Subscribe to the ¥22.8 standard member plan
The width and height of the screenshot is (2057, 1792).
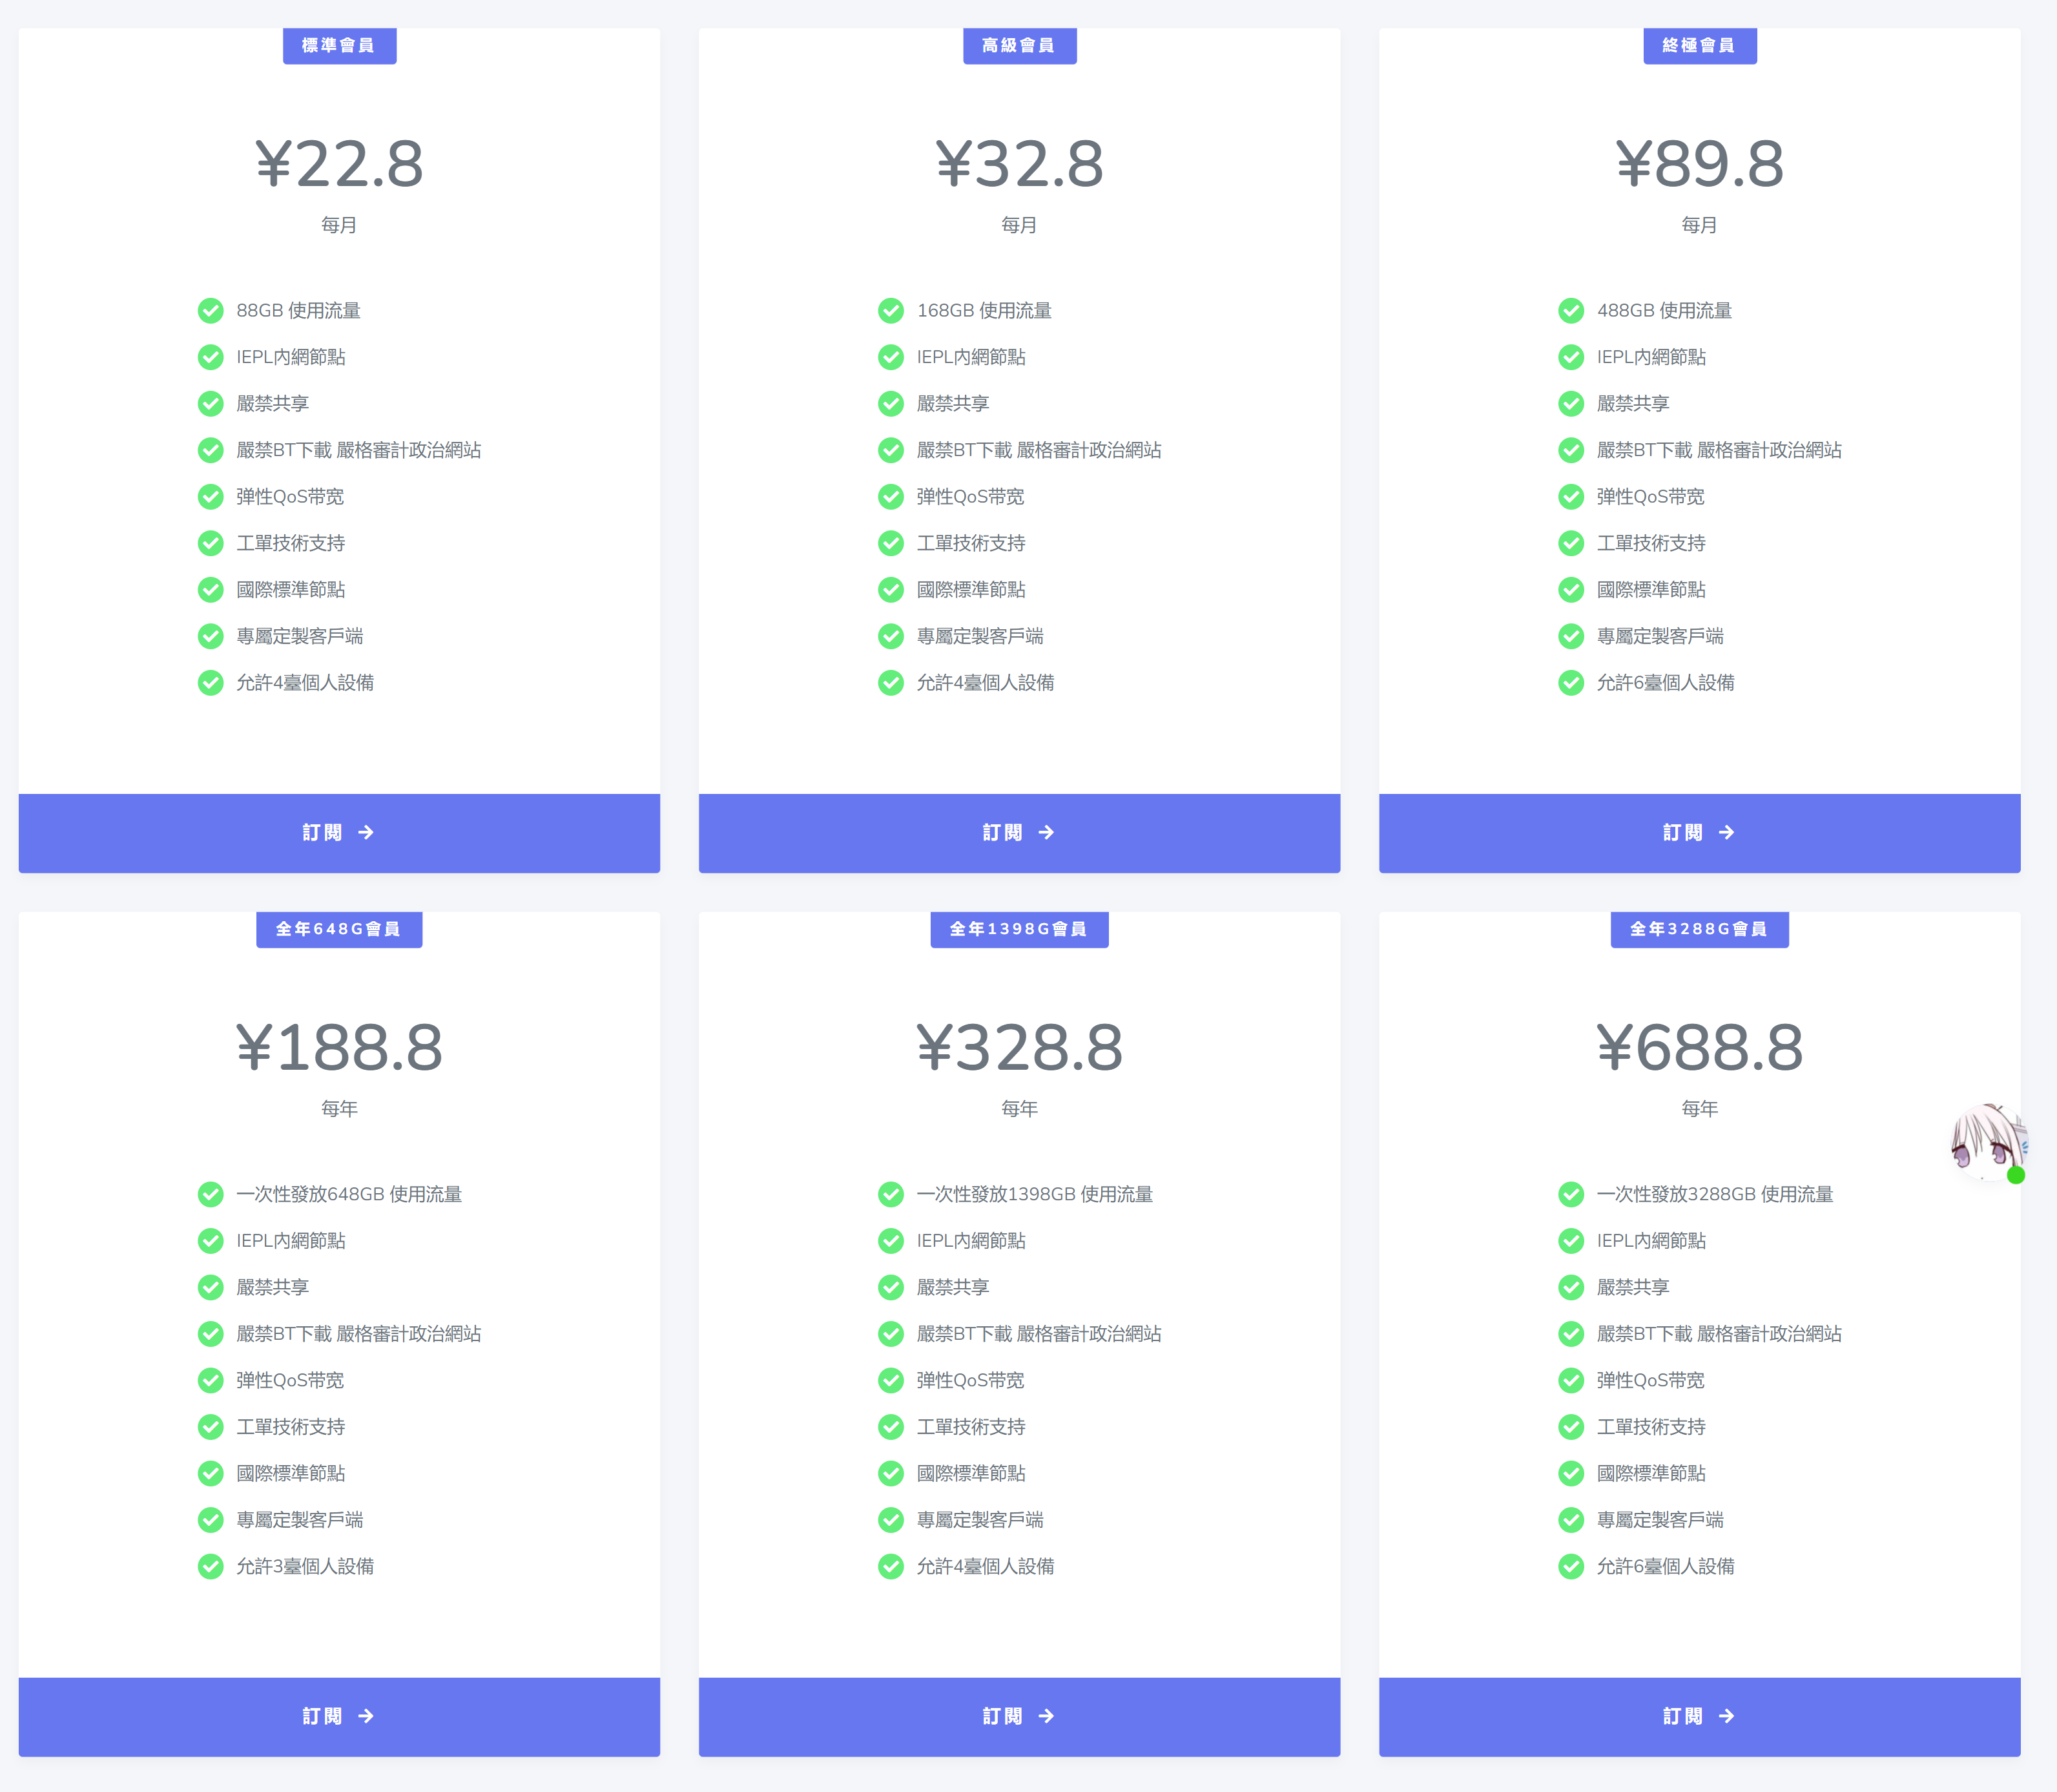tap(339, 832)
